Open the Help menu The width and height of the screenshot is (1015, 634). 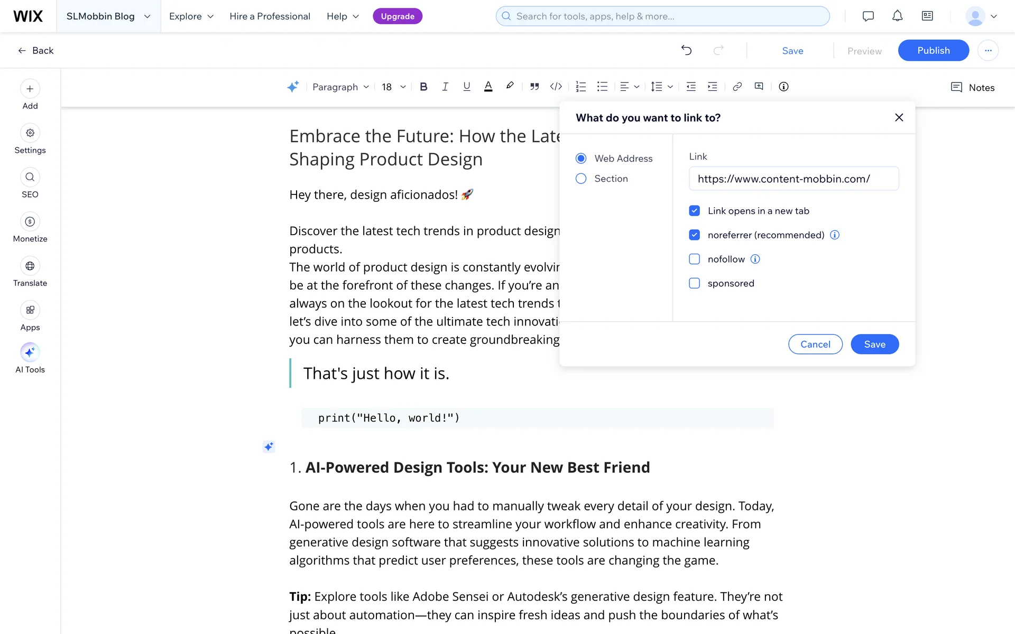pos(343,16)
